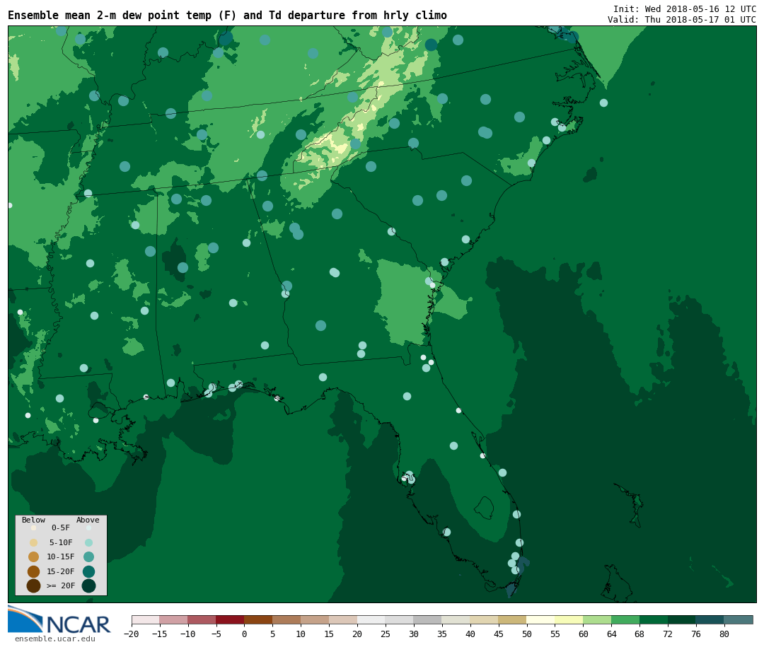
Task: Click the "50" colorbar tick label
Action: (x=527, y=634)
